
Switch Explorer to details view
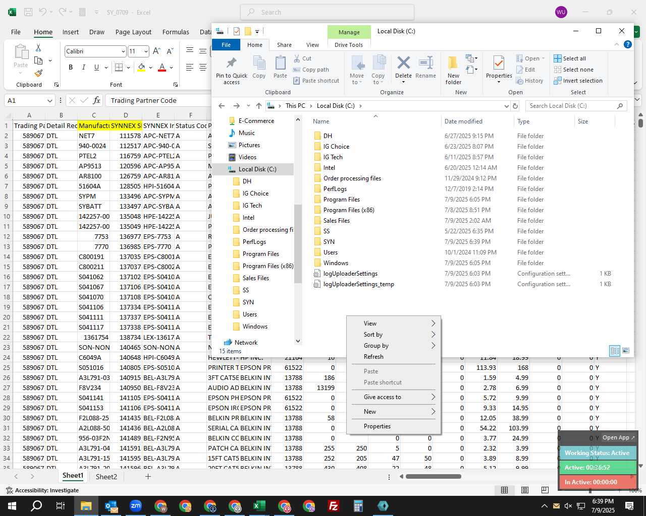(x=615, y=351)
